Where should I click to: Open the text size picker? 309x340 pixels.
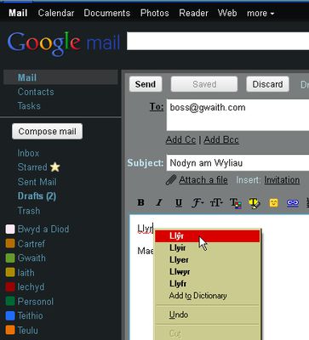(216, 203)
